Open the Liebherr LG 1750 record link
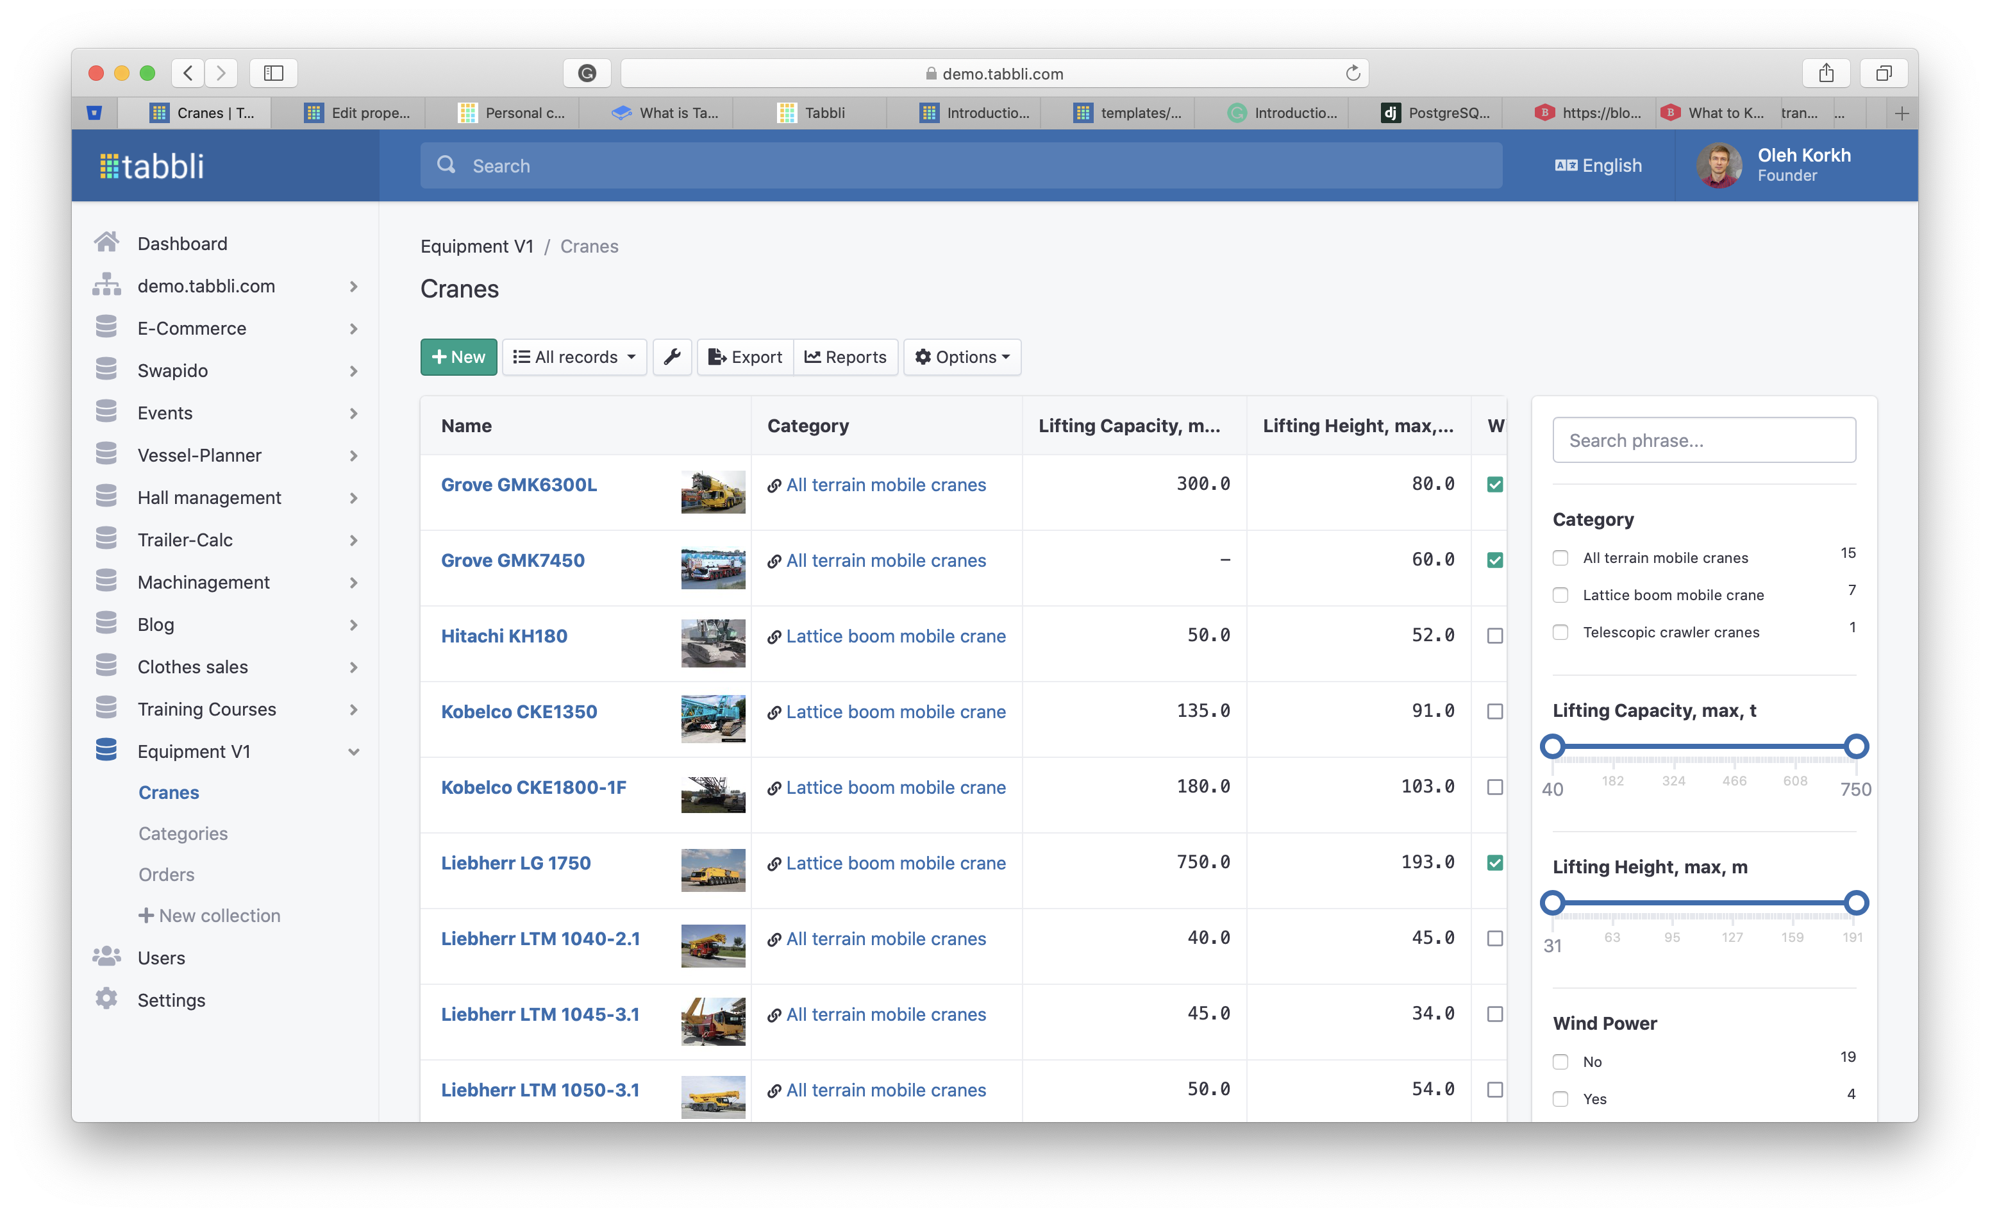The width and height of the screenshot is (1990, 1217). (515, 863)
